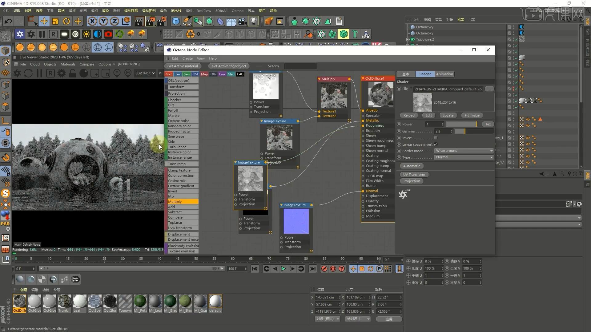
Task: Click the node editor Search field
Action: 300,66
